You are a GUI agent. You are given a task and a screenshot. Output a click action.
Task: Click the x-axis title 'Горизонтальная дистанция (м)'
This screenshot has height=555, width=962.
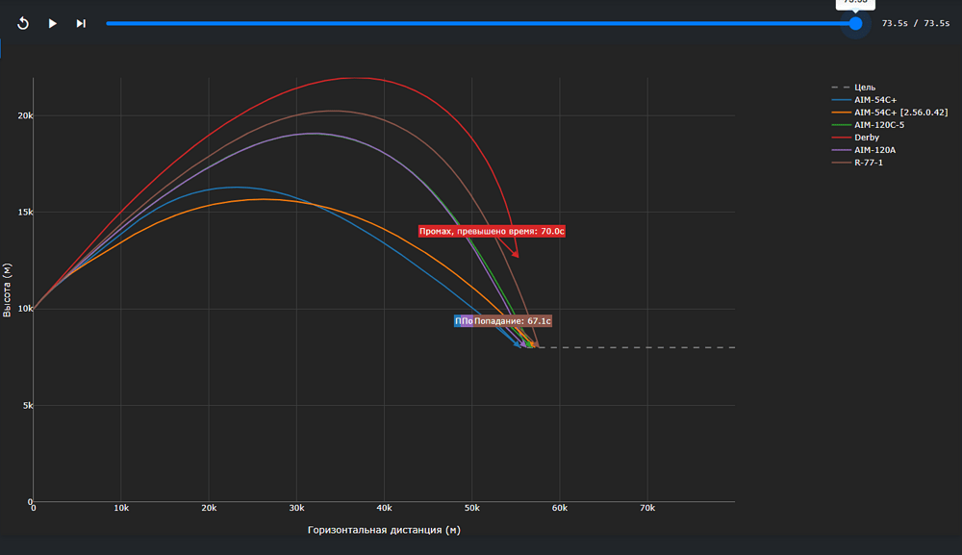(384, 530)
